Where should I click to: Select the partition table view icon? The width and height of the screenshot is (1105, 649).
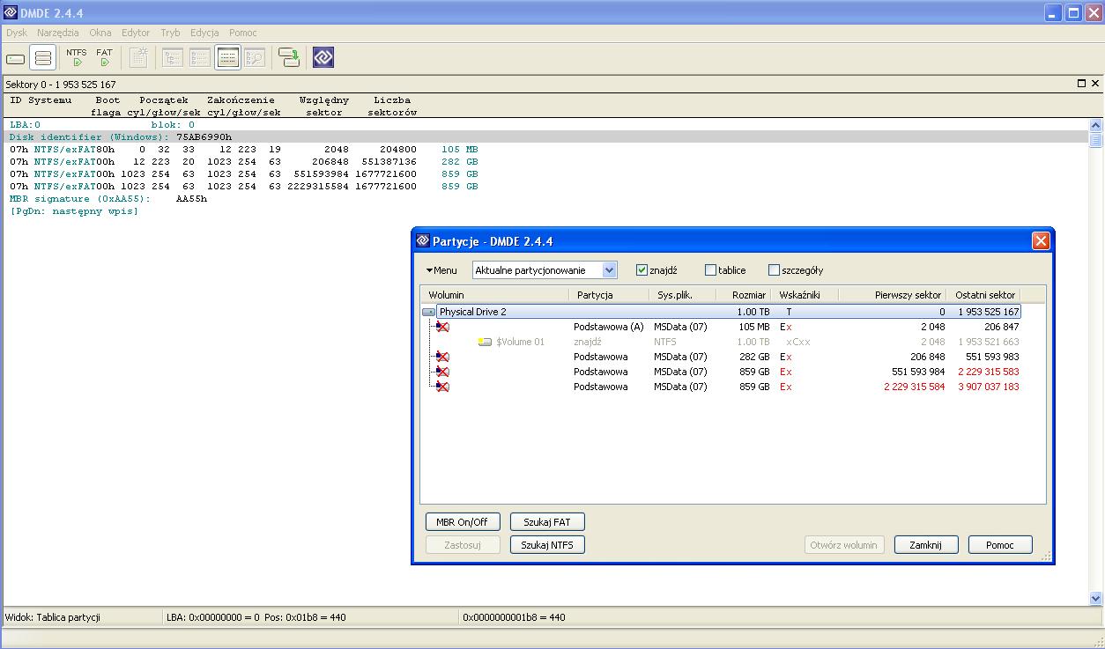pos(227,58)
